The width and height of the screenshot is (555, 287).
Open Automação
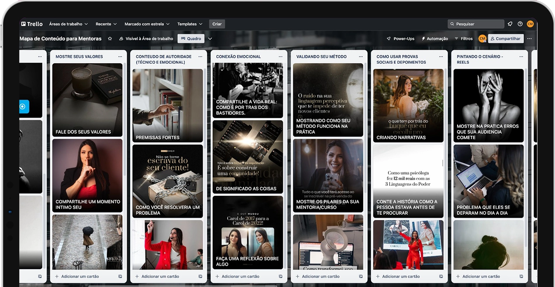435,38
